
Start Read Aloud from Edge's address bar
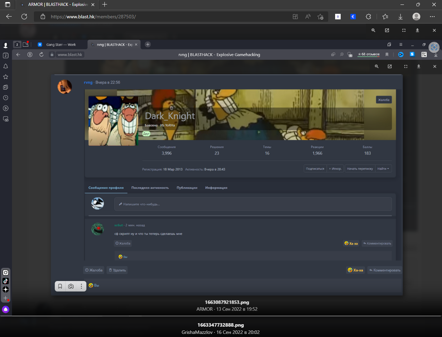coord(308,17)
